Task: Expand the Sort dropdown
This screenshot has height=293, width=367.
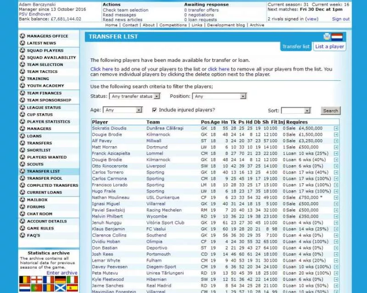Action: coord(295,111)
